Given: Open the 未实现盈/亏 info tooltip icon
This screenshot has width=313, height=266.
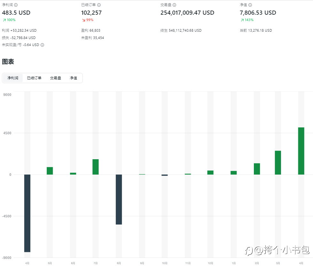Looking at the screenshot, I should [x=42, y=45].
